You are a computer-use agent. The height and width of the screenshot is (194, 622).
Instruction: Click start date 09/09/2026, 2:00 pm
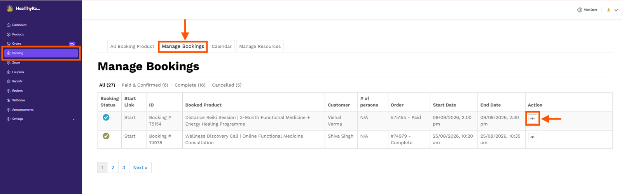click(x=452, y=121)
